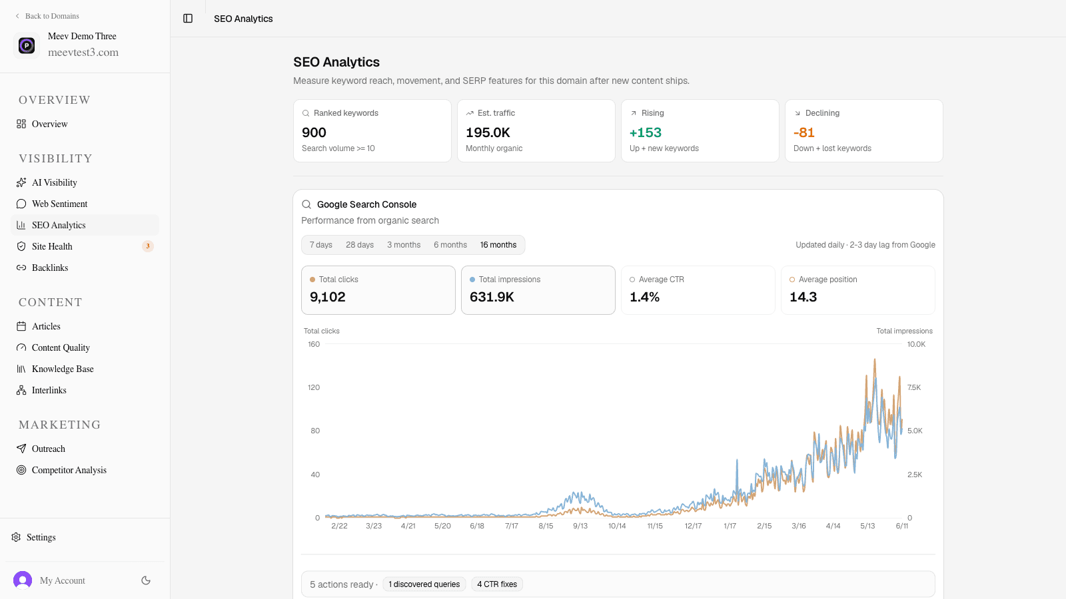Click the Interlinks network icon
Screen dimensions: 1066x599
pos(21,390)
